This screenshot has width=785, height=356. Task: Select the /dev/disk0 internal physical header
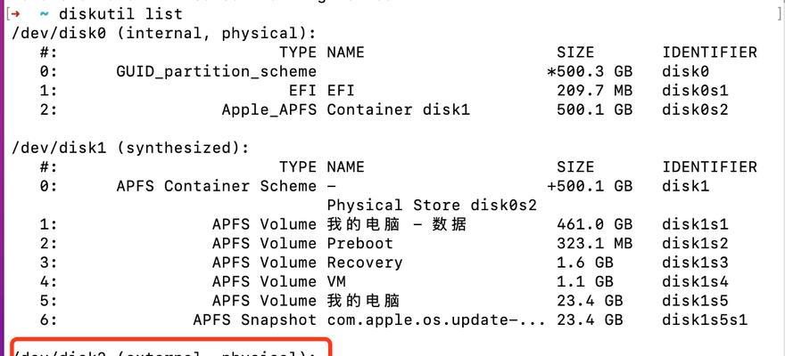pos(164,33)
